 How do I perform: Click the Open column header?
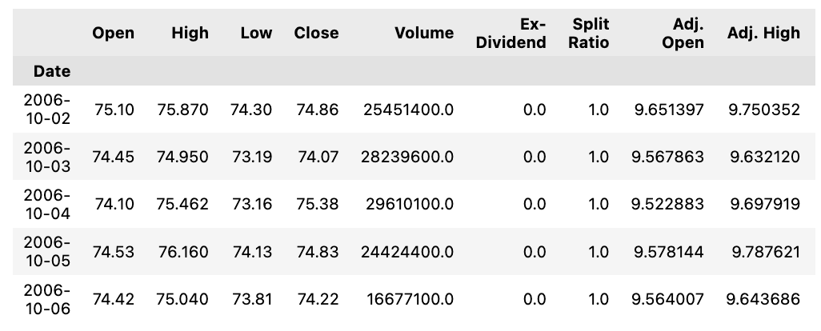coord(113,33)
